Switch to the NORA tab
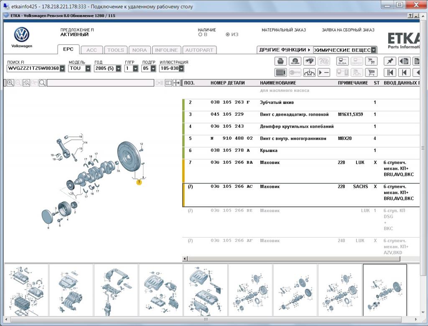The height and width of the screenshot is (326, 428). click(x=140, y=50)
